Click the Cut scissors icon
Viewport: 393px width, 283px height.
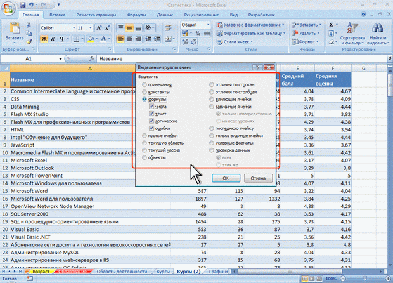(29, 25)
